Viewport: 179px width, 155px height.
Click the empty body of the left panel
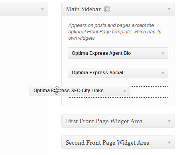click(24, 53)
